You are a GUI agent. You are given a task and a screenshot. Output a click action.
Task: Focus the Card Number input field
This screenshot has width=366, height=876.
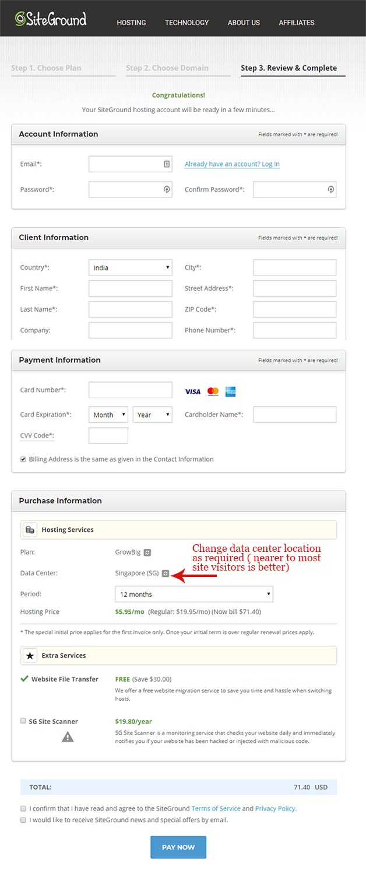131,390
